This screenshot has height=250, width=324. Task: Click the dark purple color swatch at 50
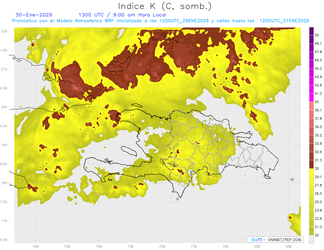(x=311, y=31)
